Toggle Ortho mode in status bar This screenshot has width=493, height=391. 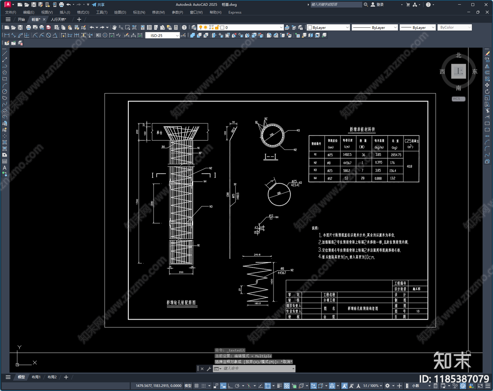click(230, 386)
